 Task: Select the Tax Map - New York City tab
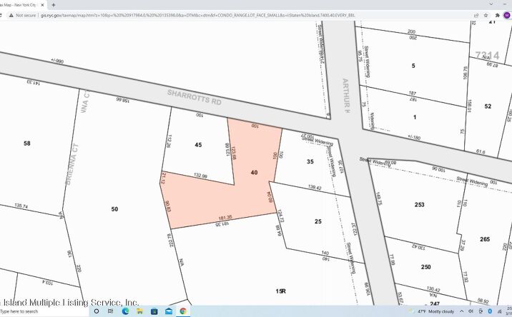19,5
